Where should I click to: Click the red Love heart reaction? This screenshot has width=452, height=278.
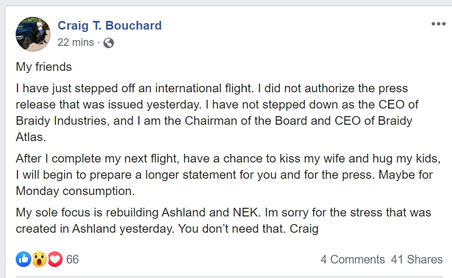(x=55, y=259)
